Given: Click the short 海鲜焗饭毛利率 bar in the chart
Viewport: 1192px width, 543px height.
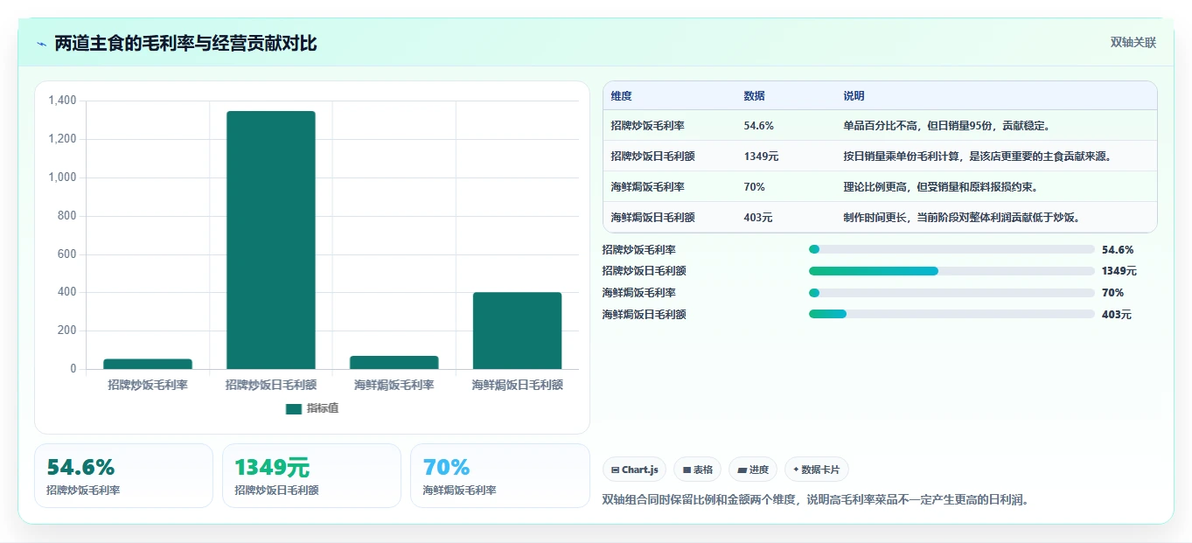Looking at the screenshot, I should tap(394, 363).
